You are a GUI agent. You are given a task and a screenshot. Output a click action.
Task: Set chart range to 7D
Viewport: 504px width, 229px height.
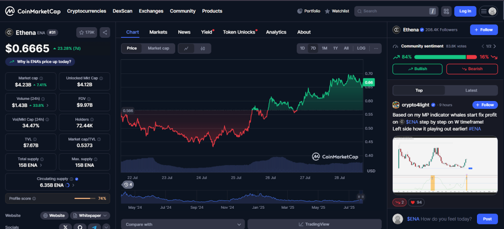pyautogui.click(x=313, y=48)
